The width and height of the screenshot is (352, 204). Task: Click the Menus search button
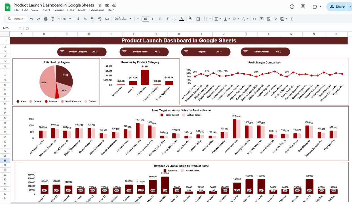[16, 19]
